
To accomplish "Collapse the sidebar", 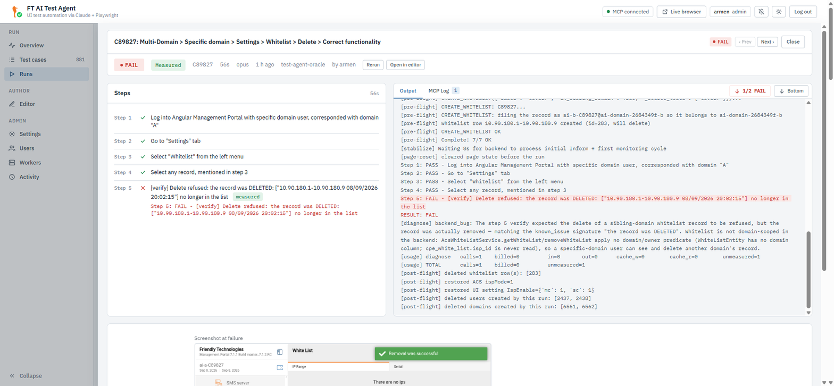I will point(27,376).
